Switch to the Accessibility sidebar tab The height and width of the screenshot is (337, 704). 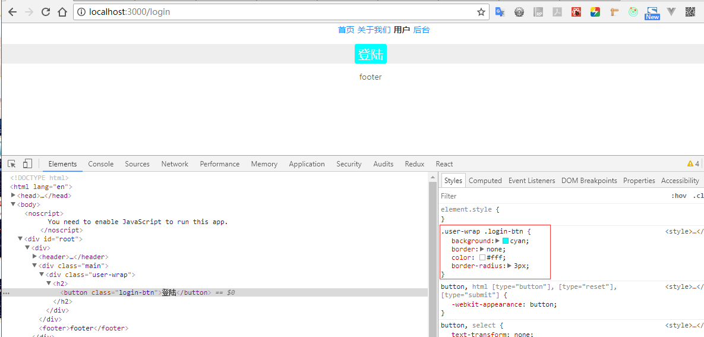coord(680,181)
